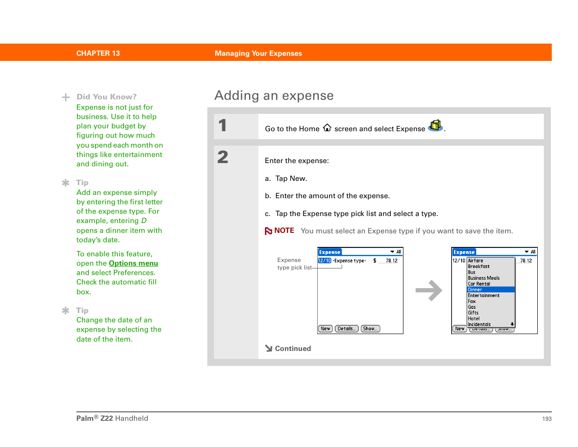
Task: Tap the New button in the right Expense screen
Action: point(460,328)
